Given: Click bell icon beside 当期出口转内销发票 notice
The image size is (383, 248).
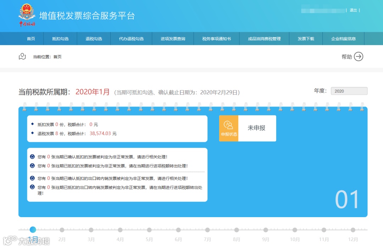Looking at the screenshot, I should click(x=32, y=178).
